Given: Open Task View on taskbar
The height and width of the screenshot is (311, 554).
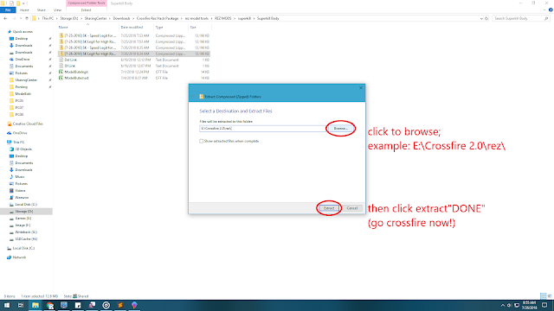Looking at the screenshot, I should click(x=21, y=305).
